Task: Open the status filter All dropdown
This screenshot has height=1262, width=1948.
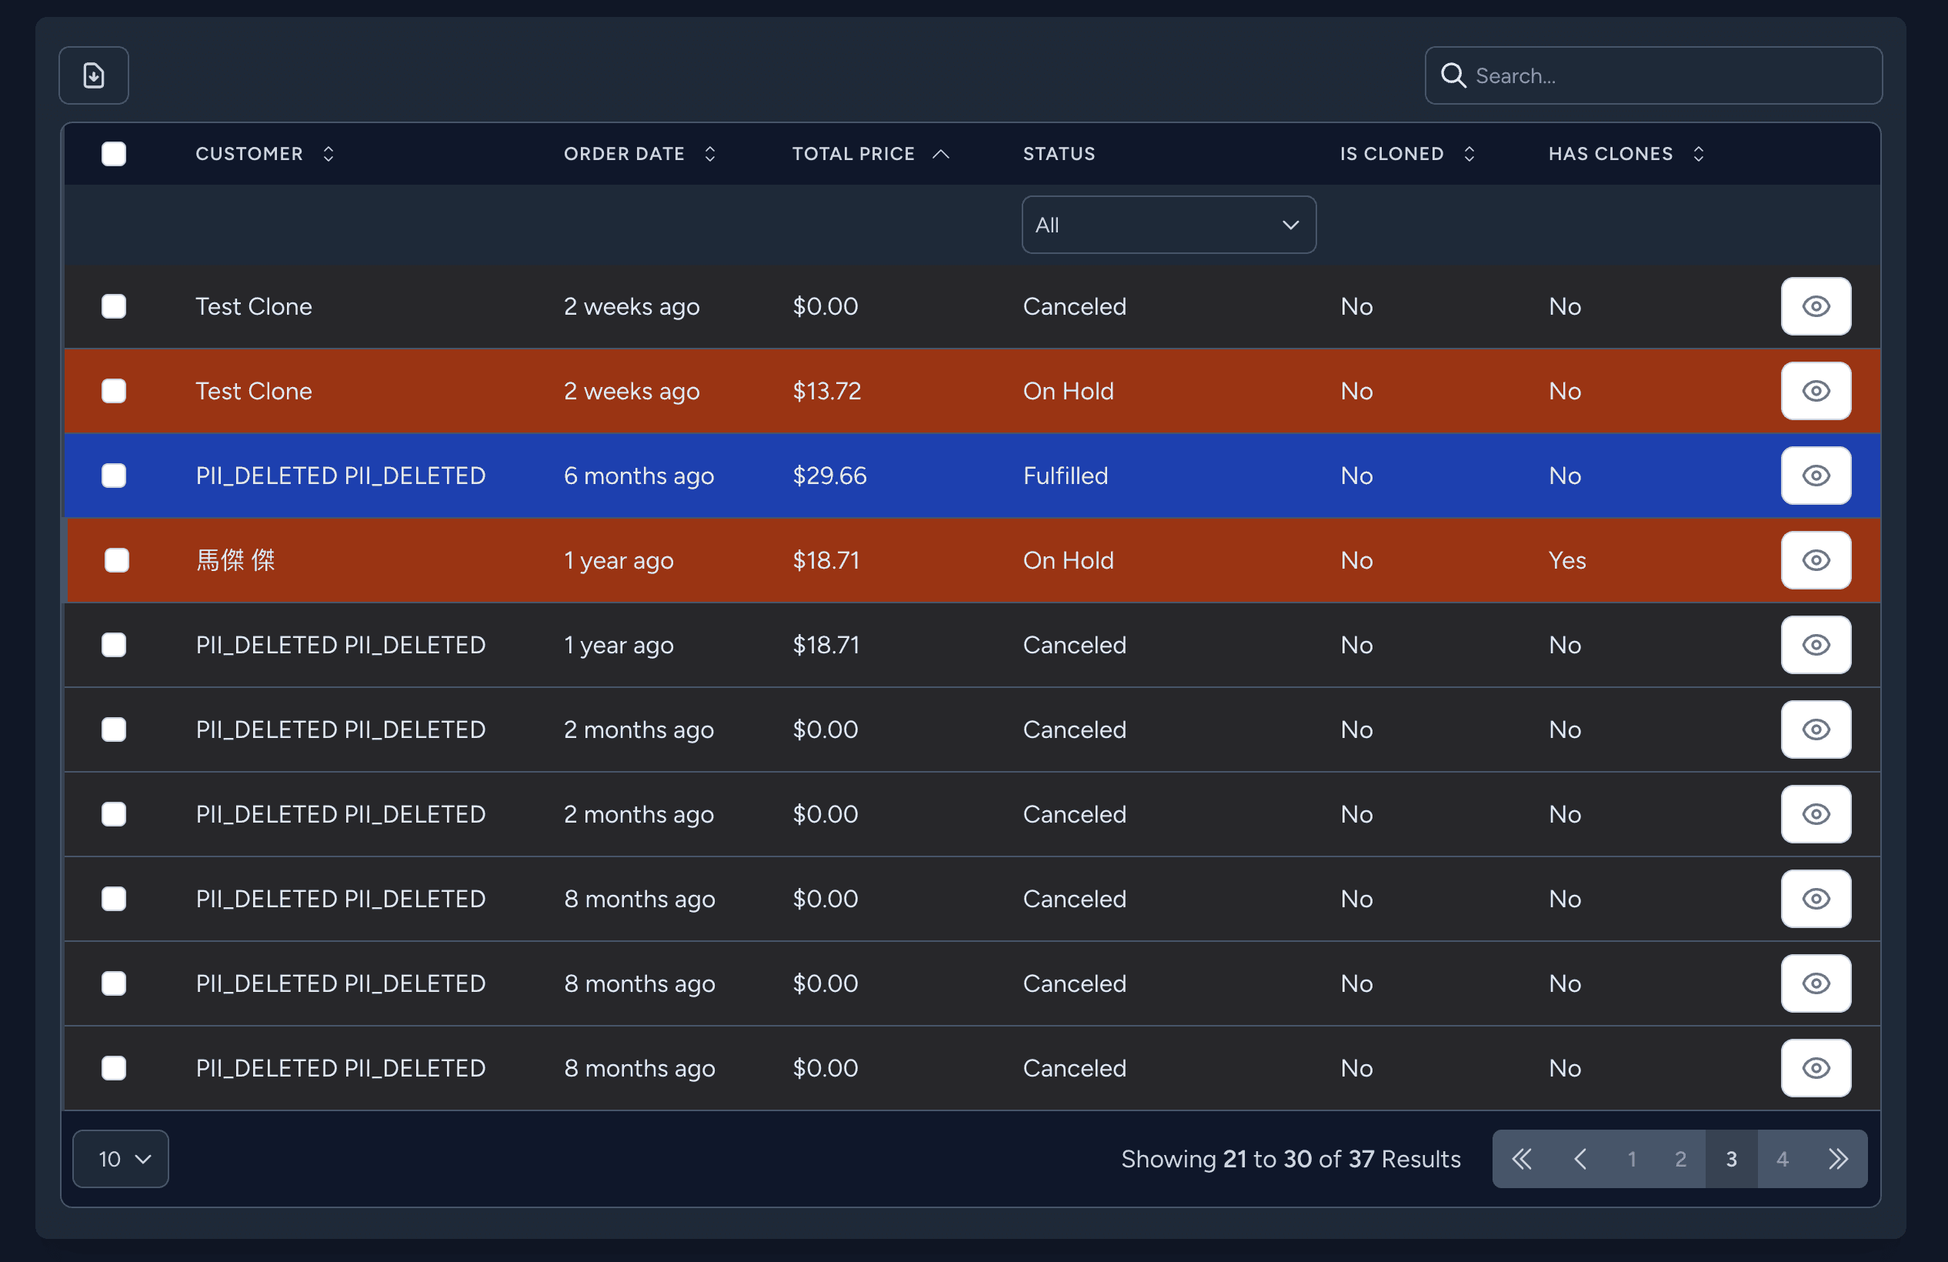Action: pyautogui.click(x=1168, y=224)
